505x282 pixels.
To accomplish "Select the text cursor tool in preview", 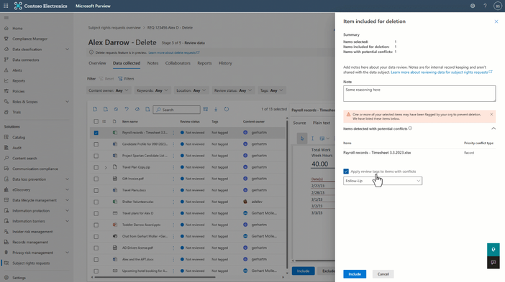I will pyautogui.click(x=312, y=138).
